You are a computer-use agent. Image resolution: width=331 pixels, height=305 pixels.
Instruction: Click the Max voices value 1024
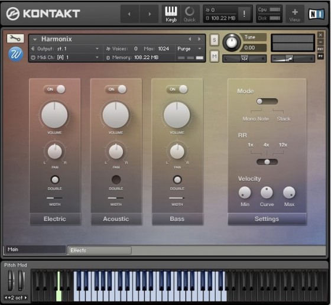[x=164, y=48]
